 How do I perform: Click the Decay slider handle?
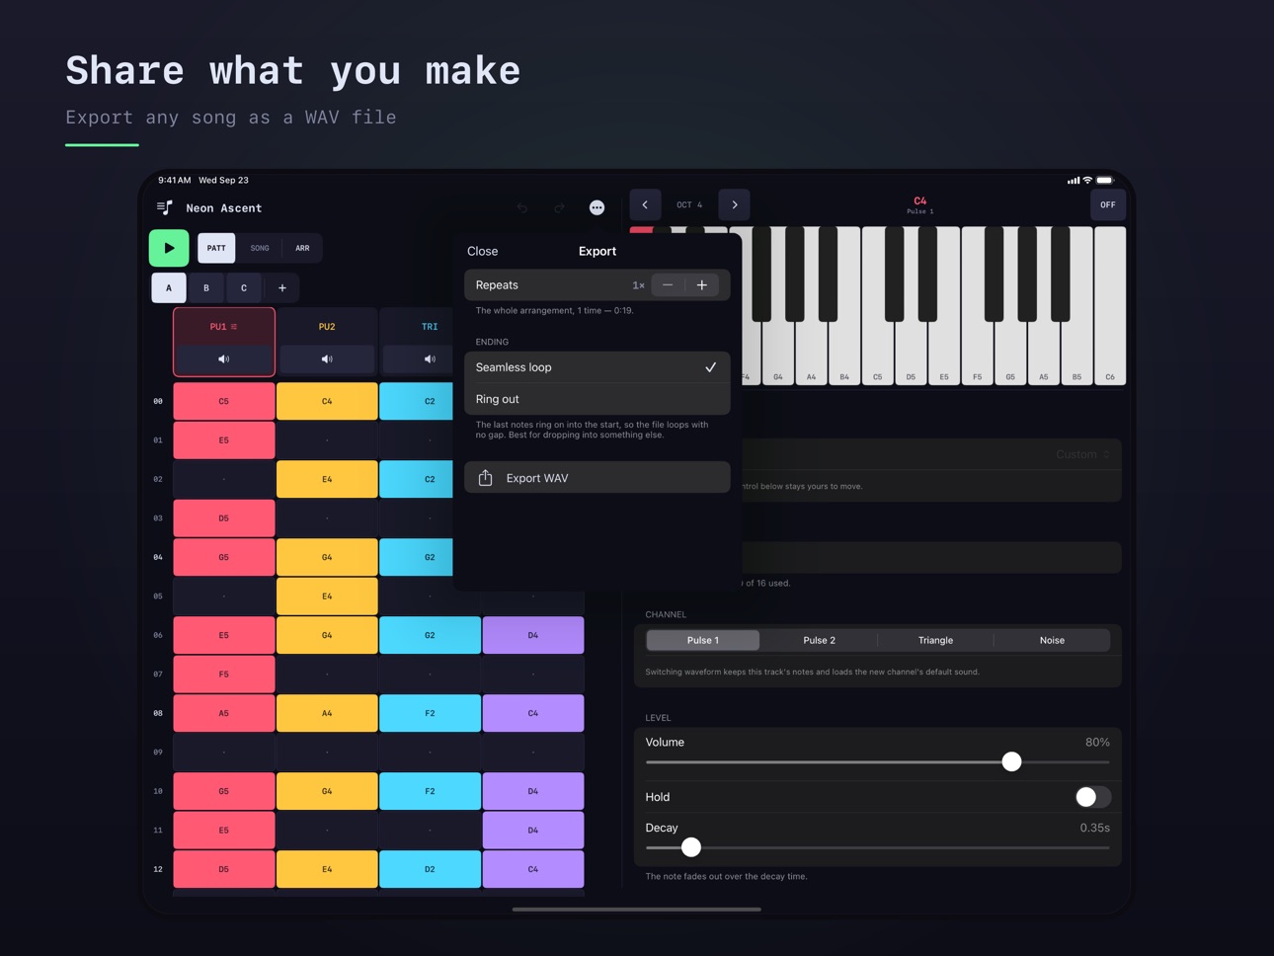coord(691,847)
